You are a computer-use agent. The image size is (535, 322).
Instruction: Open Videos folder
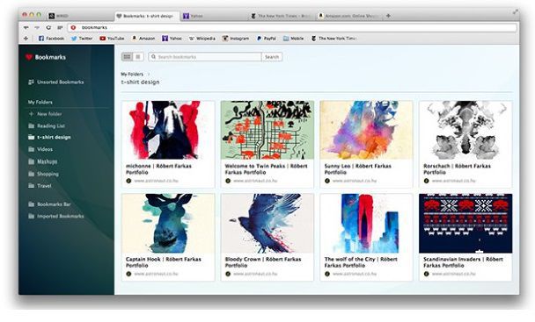click(x=40, y=149)
